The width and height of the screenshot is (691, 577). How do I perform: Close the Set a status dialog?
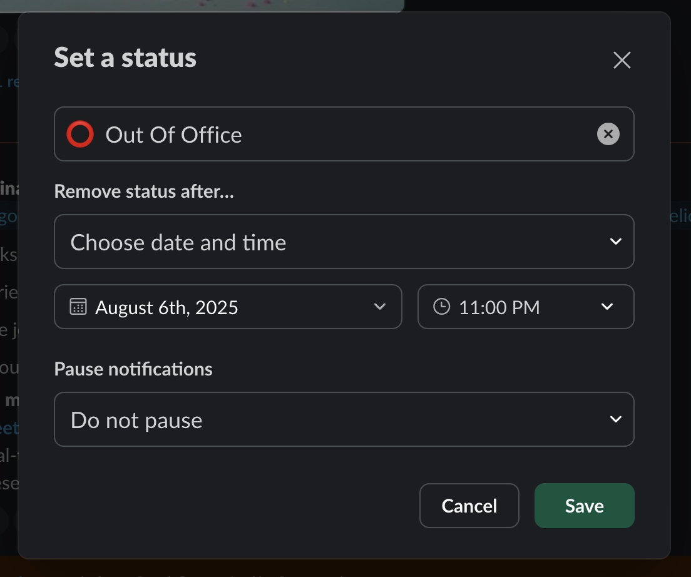(622, 60)
